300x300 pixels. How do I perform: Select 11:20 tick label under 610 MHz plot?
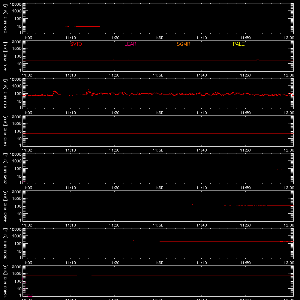114,113
